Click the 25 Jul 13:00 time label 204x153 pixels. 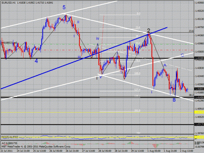40,151
